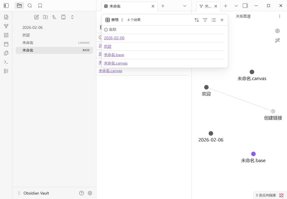Toggle the left sidebar visibility
The image size is (287, 199).
click(6, 6)
